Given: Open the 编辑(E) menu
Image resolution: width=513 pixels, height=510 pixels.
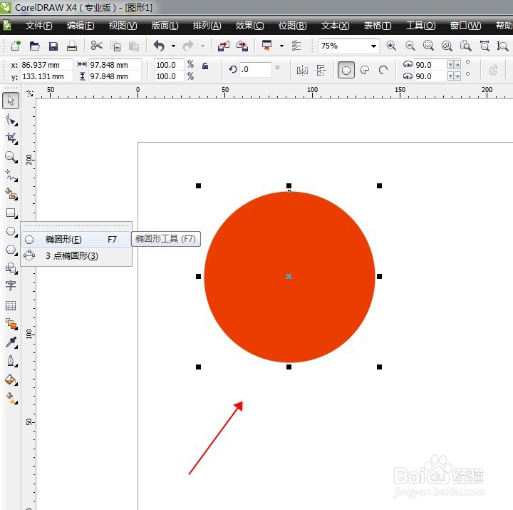Looking at the screenshot, I should click(x=81, y=26).
